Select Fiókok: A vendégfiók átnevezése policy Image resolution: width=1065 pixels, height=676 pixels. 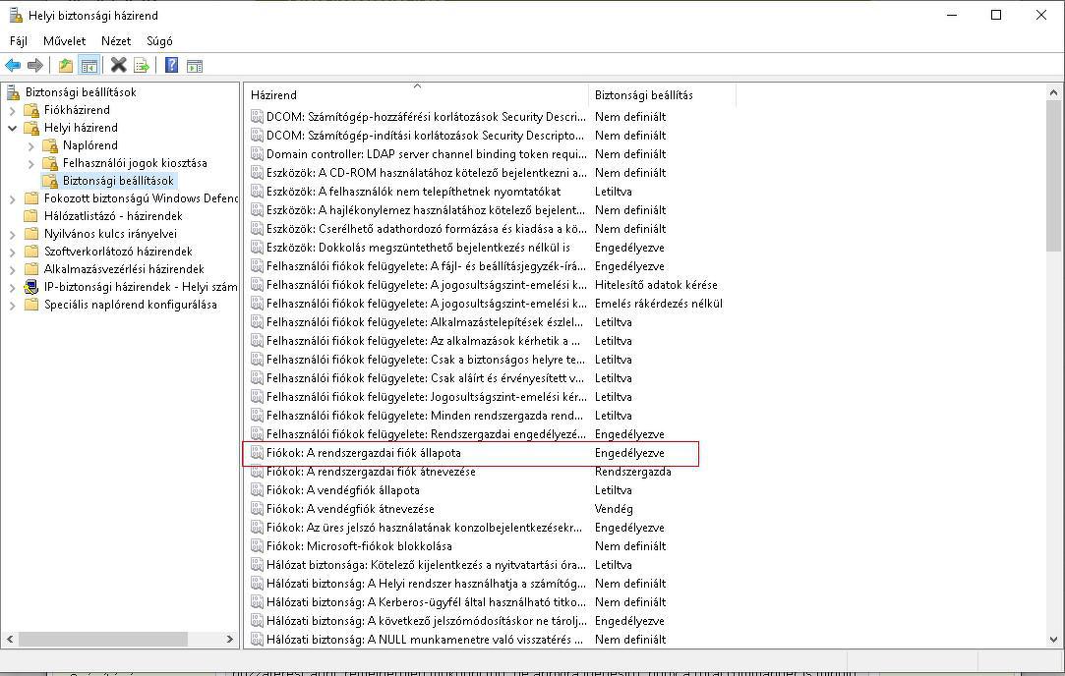[350, 508]
